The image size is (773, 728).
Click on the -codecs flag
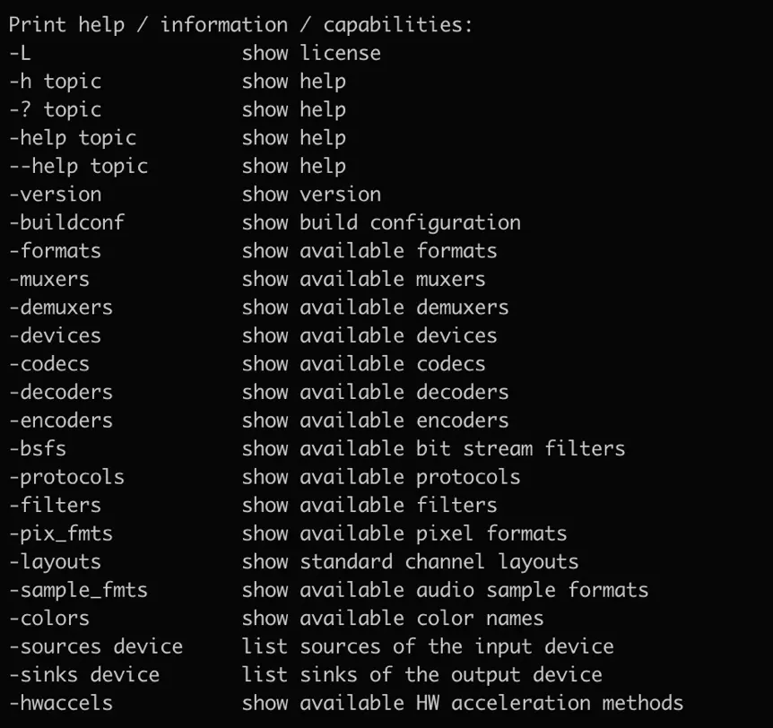[x=49, y=364]
